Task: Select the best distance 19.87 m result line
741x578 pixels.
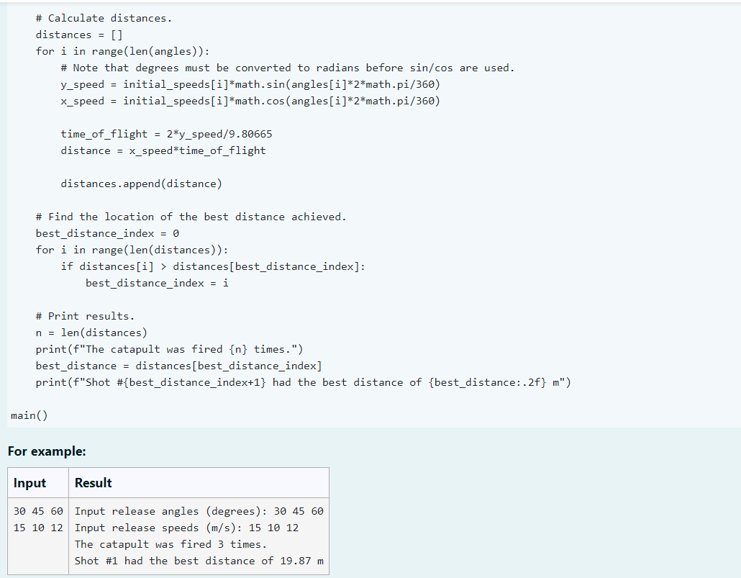Action: coord(199,561)
